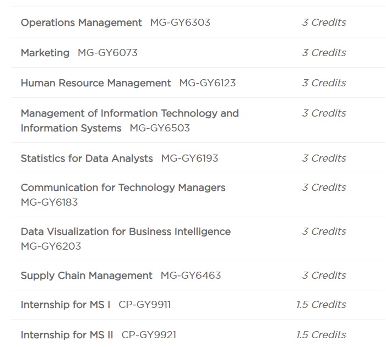Select the MG-GY6123 course code
The image size is (386, 347).
208,83
